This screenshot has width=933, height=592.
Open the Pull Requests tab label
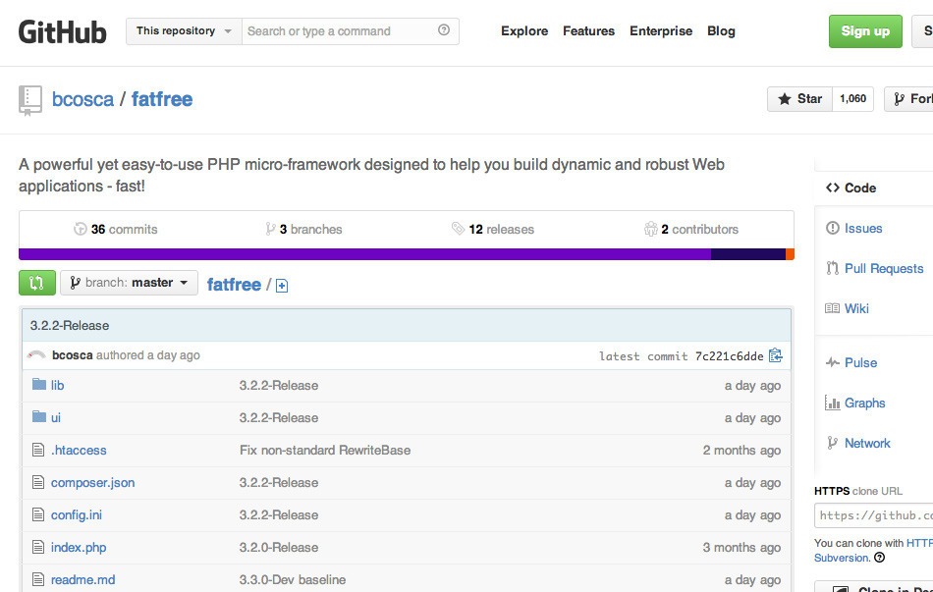(x=884, y=268)
